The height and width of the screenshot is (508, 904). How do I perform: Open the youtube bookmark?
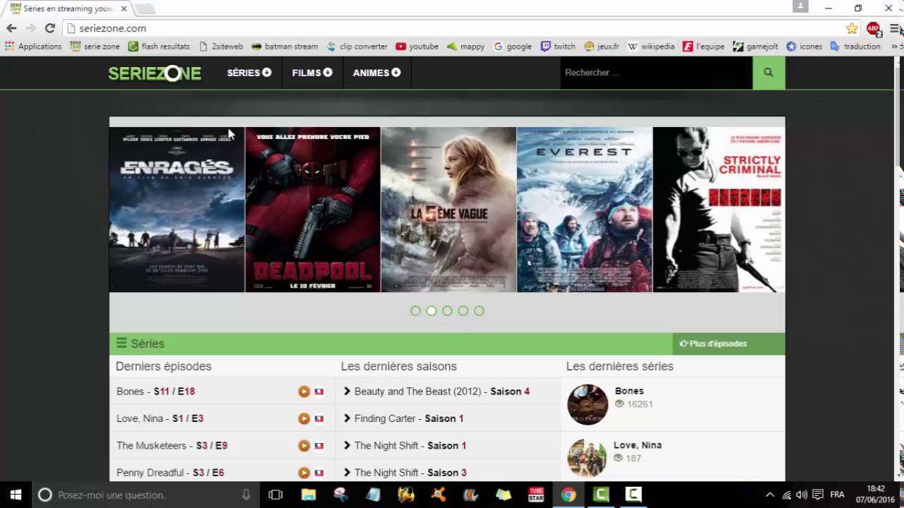417,47
